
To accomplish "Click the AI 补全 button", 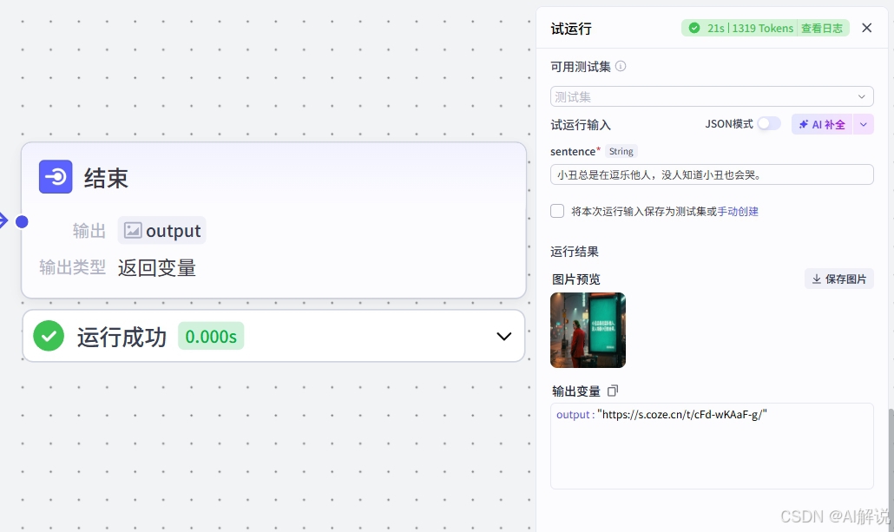I will click(x=822, y=124).
